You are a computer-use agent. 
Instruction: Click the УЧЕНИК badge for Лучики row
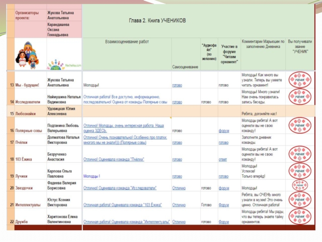(x=300, y=171)
